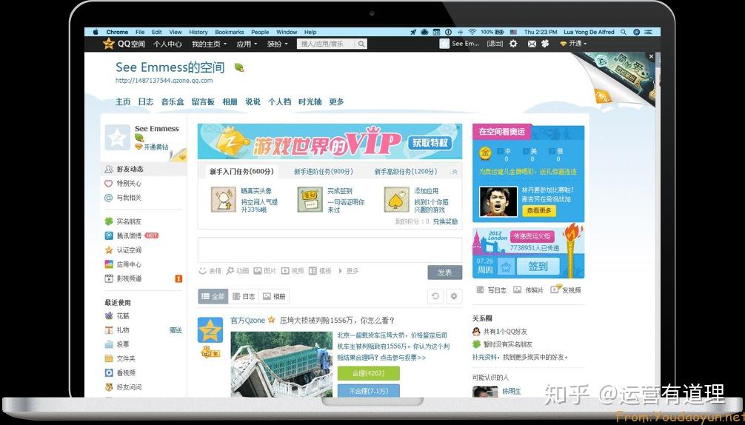745x425 pixels.
Task: Open 特别关心 heart item
Action: tap(123, 184)
